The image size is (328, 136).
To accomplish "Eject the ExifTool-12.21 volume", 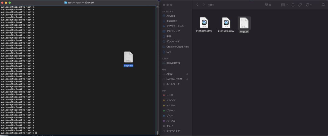I will tap(187, 79).
